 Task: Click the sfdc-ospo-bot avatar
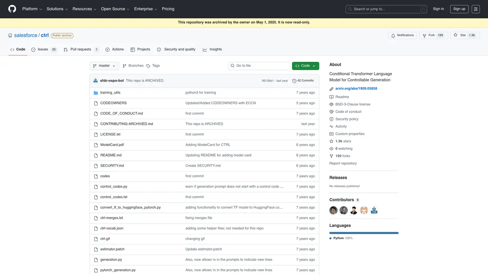coord(96,81)
